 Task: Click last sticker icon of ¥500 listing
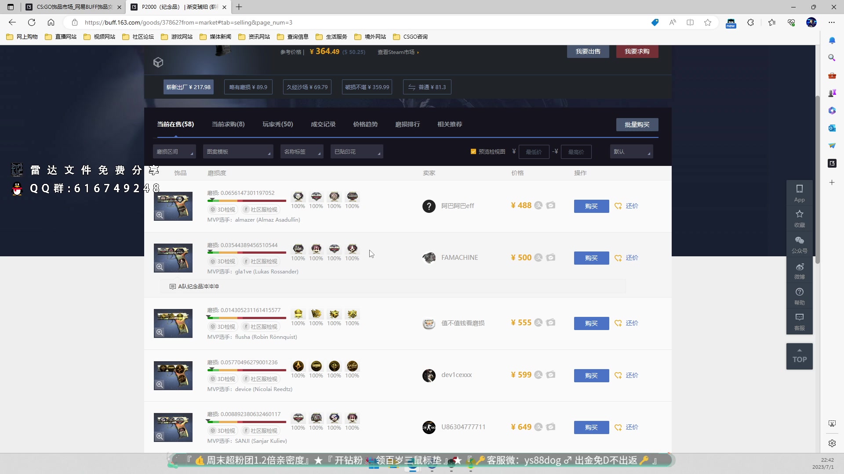[352, 248]
